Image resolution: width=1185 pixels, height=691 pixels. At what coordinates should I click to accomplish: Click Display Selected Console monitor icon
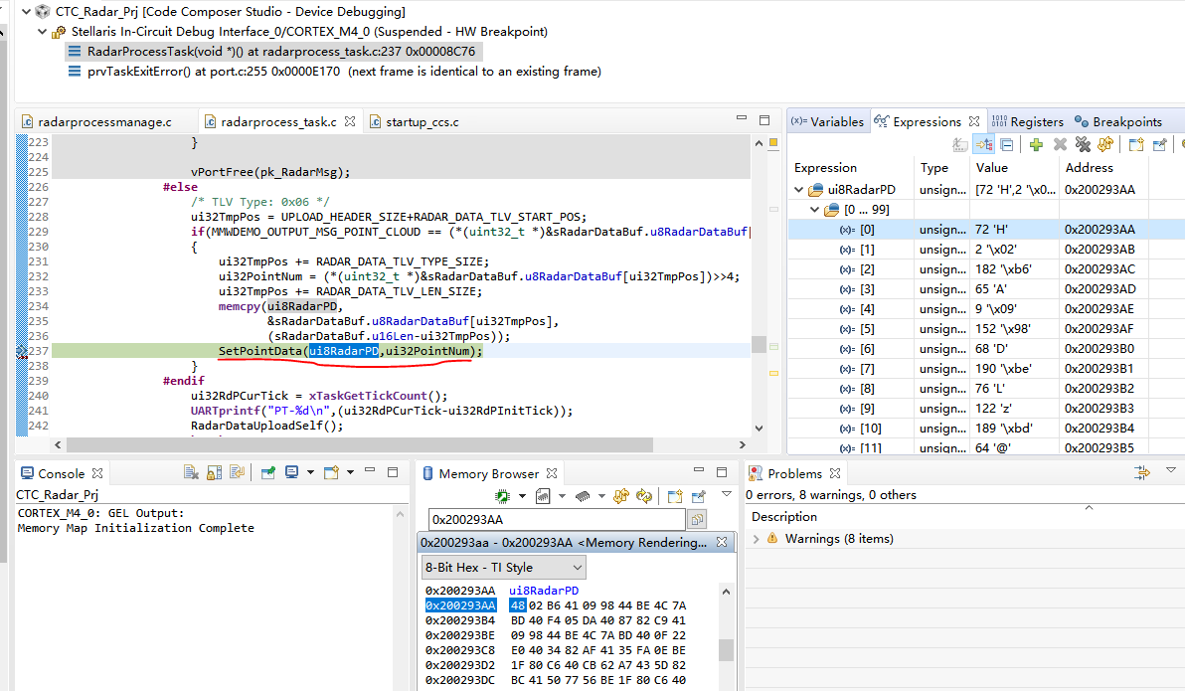click(x=291, y=472)
